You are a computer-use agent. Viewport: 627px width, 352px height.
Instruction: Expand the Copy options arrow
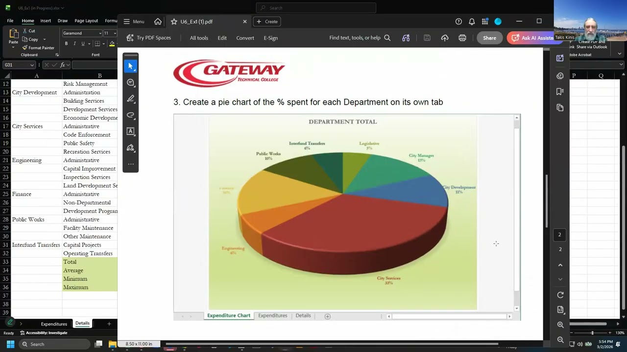(x=44, y=39)
